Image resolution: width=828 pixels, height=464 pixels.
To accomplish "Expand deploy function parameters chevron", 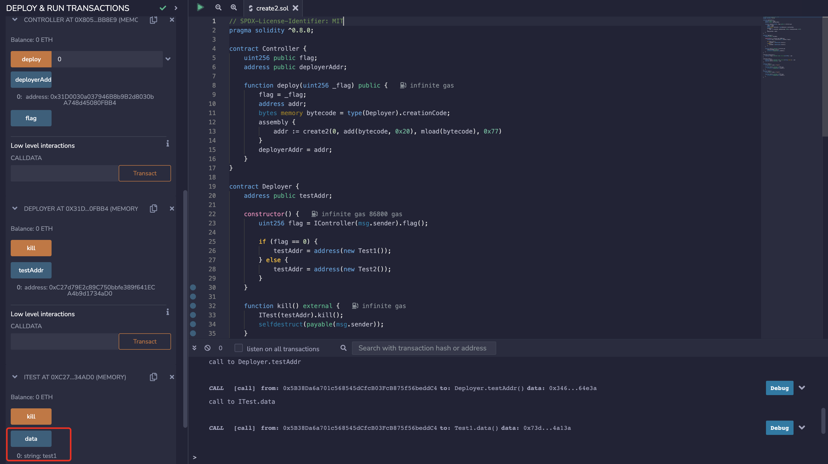I will click(168, 59).
